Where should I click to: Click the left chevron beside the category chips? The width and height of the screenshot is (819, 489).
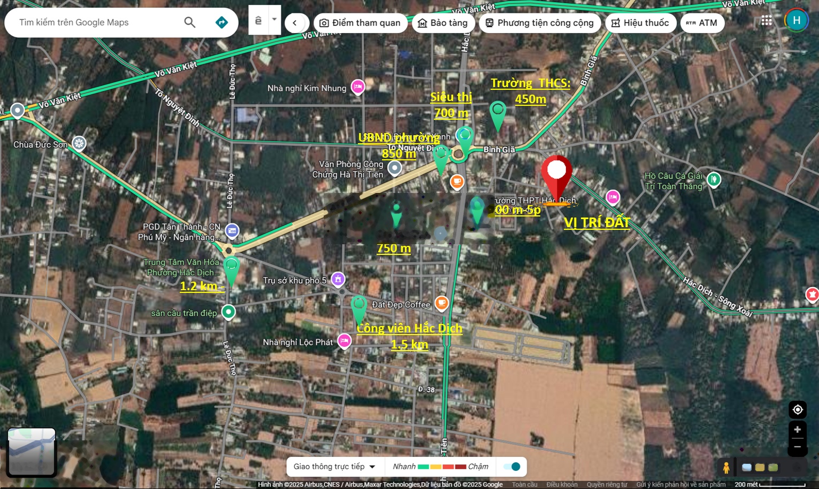coord(295,23)
